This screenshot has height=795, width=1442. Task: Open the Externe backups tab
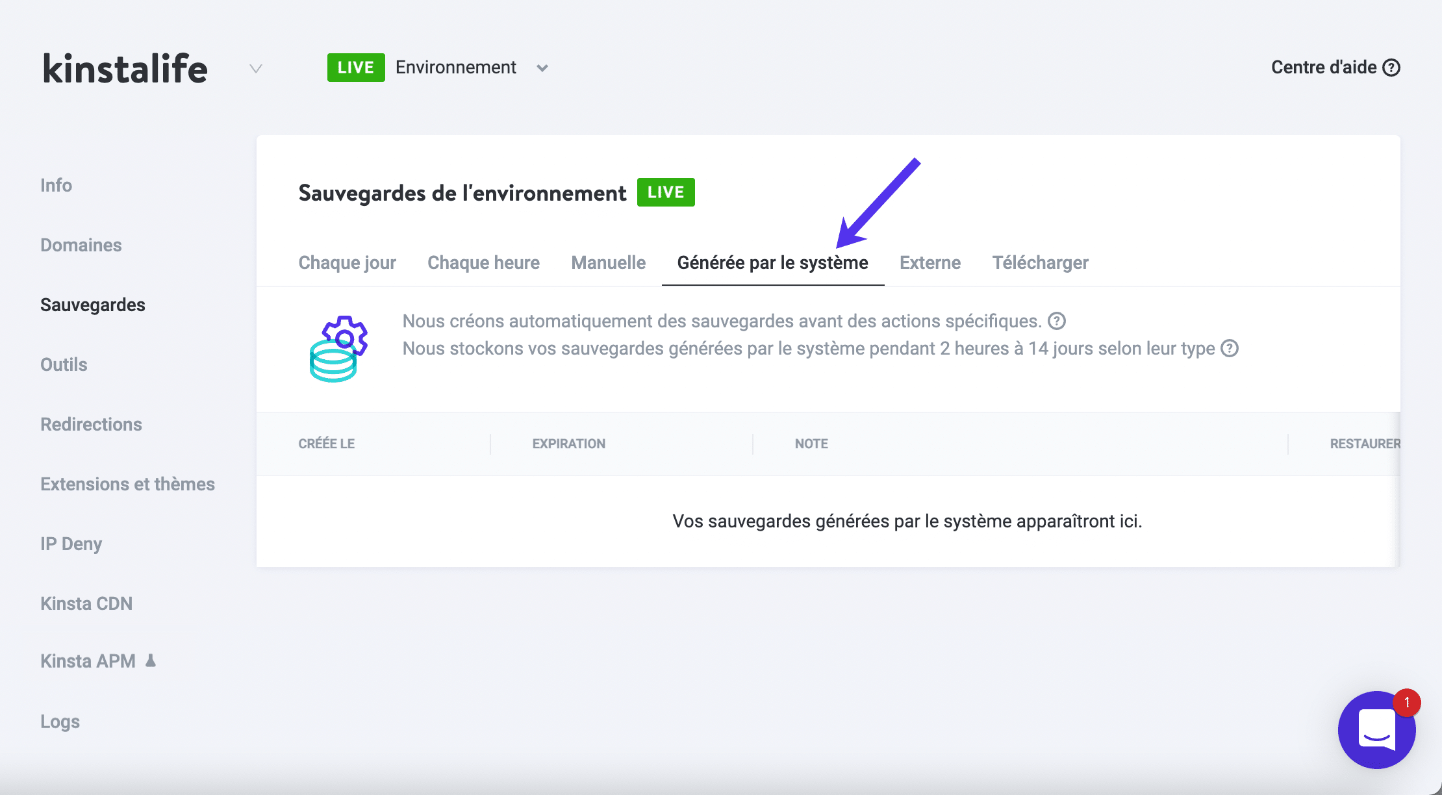(x=930, y=262)
